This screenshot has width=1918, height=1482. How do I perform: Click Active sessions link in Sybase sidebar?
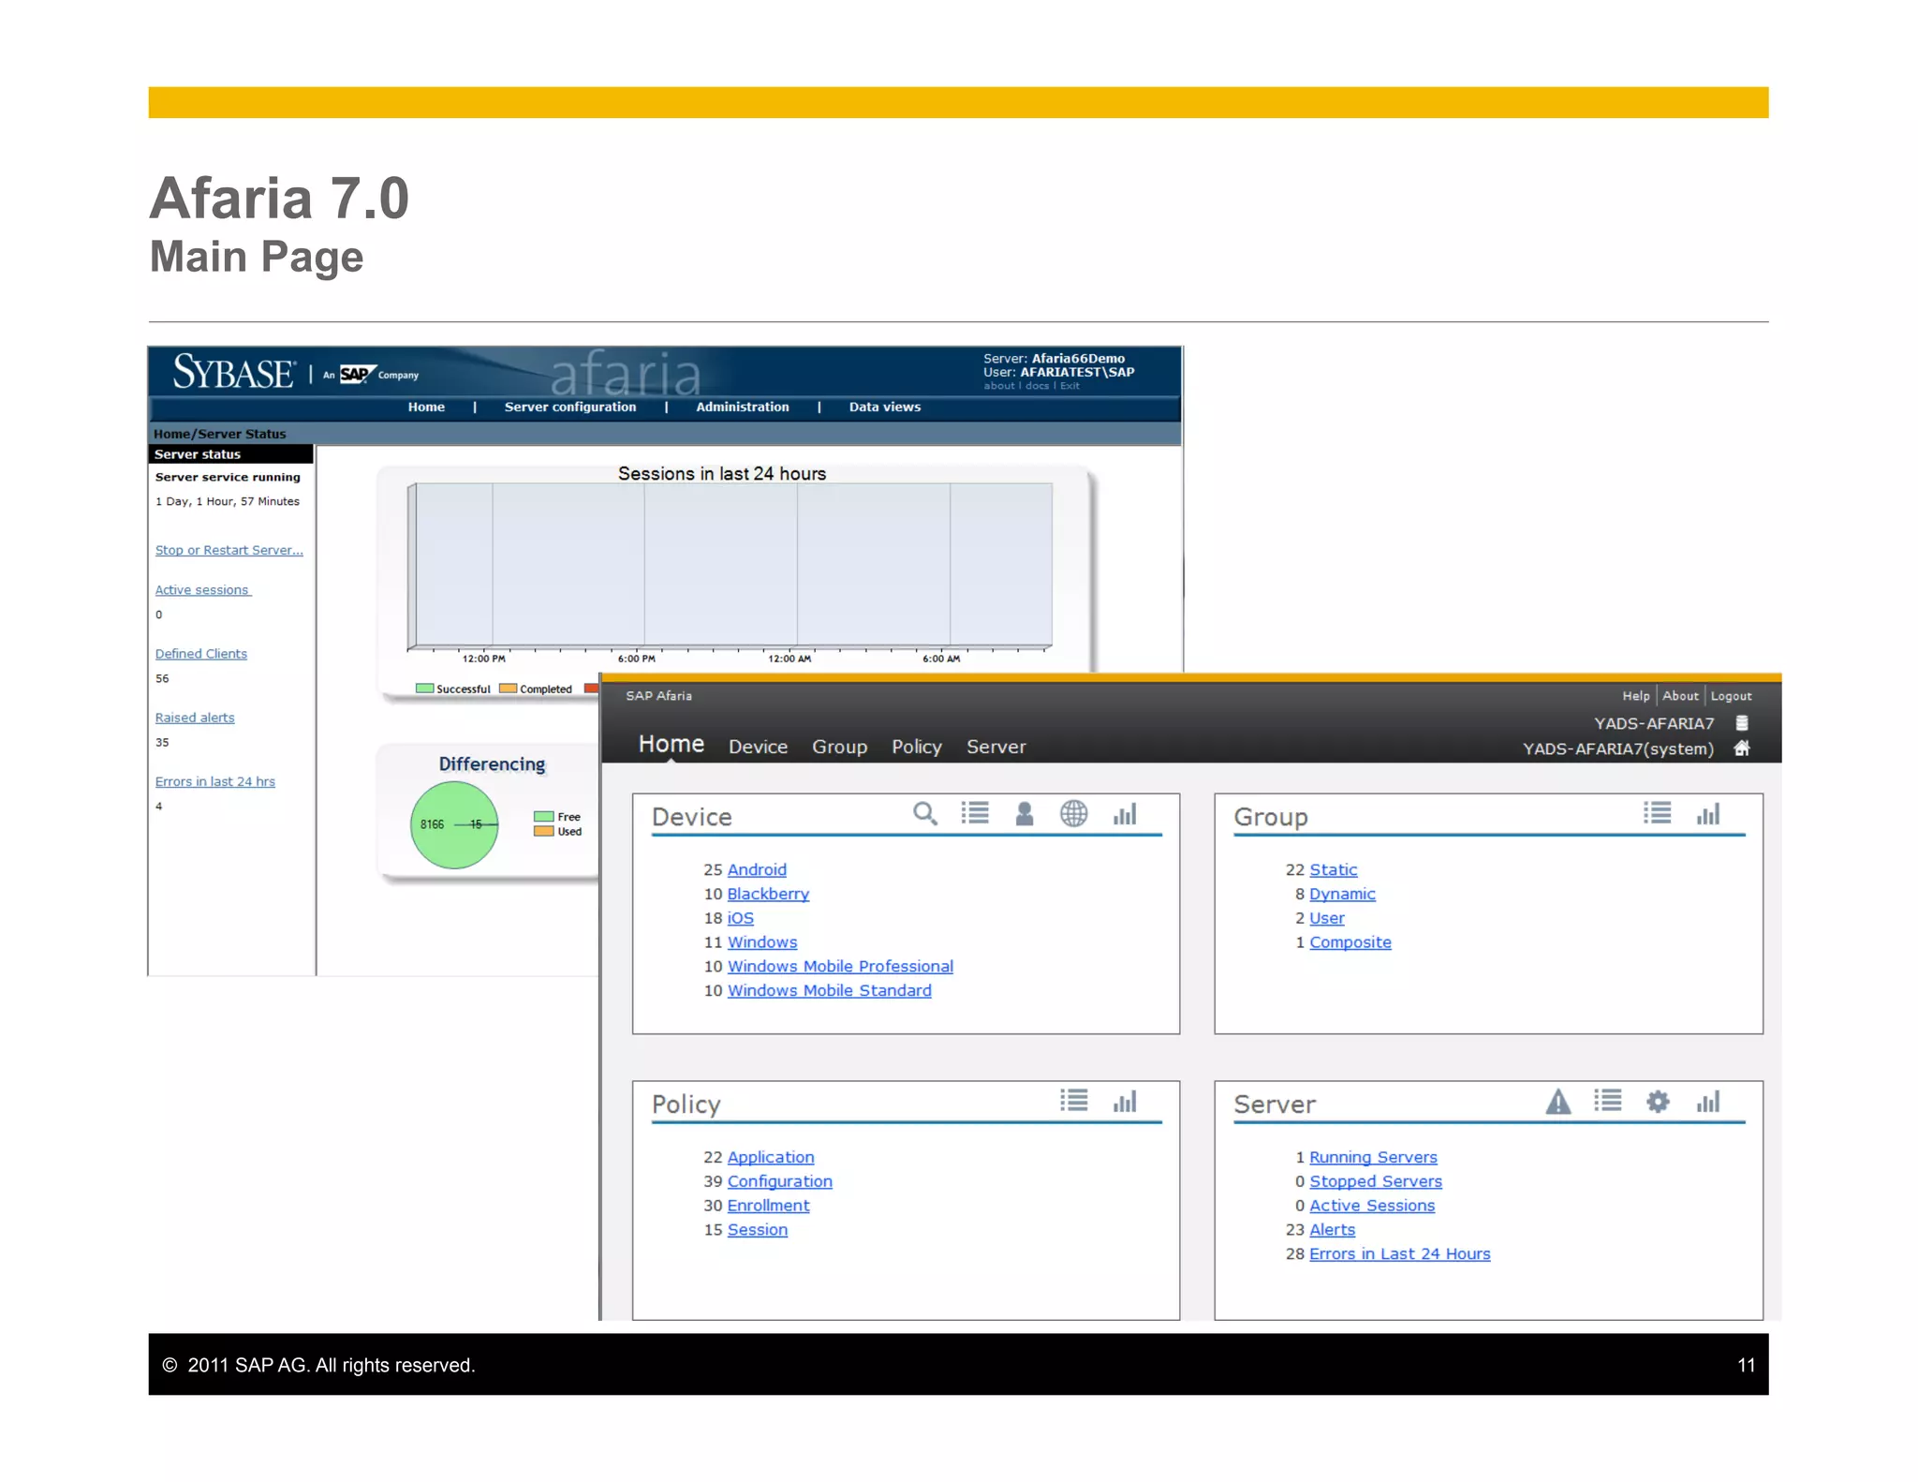click(x=202, y=589)
